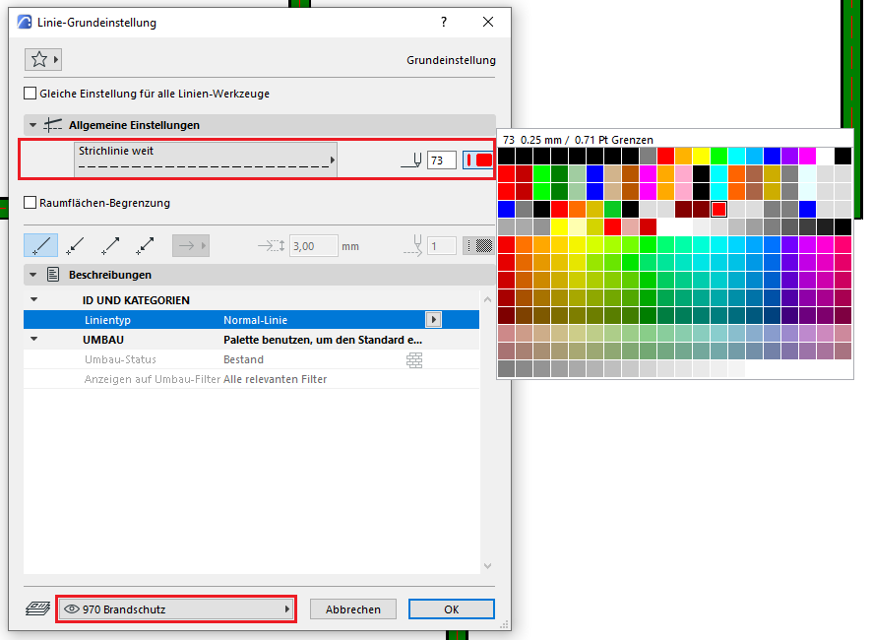Toggle the Raumflächen-Begrenzung checkbox
872x640 pixels.
[31, 203]
